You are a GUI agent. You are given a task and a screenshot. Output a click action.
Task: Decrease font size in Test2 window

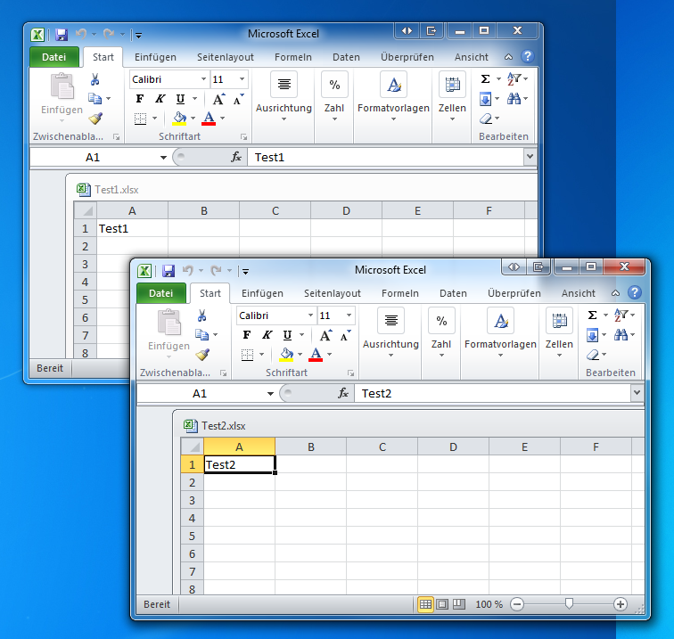(346, 335)
